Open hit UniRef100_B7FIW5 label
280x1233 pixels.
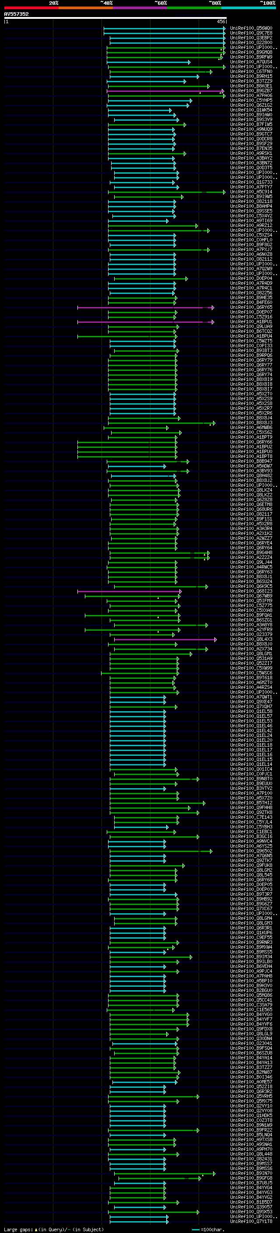coord(251,125)
